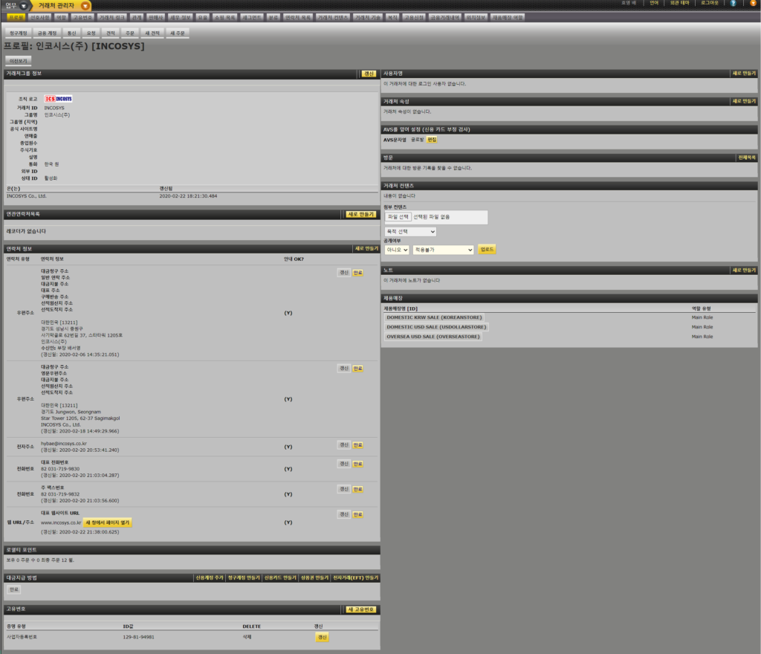
Task: Open DOMESTIC KRW SALE (KOREANSTORE) store
Action: pos(433,317)
